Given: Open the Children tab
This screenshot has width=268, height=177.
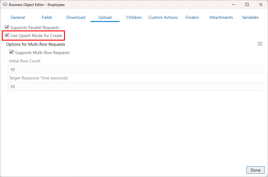Looking at the screenshot, I should pos(134,17).
